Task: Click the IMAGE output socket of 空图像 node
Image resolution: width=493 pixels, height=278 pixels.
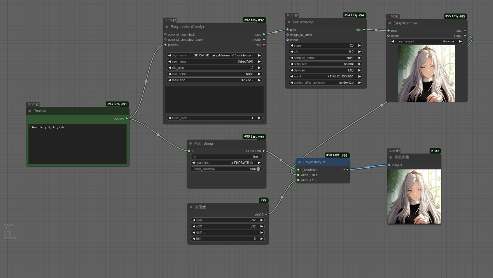Action: pyautogui.click(x=266, y=214)
